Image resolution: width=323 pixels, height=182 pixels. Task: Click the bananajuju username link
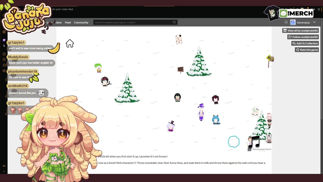[x=304, y=22]
